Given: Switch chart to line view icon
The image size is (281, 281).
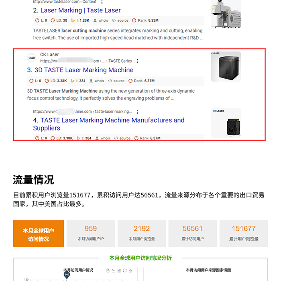Looking at the screenshot, I should [113, 271].
